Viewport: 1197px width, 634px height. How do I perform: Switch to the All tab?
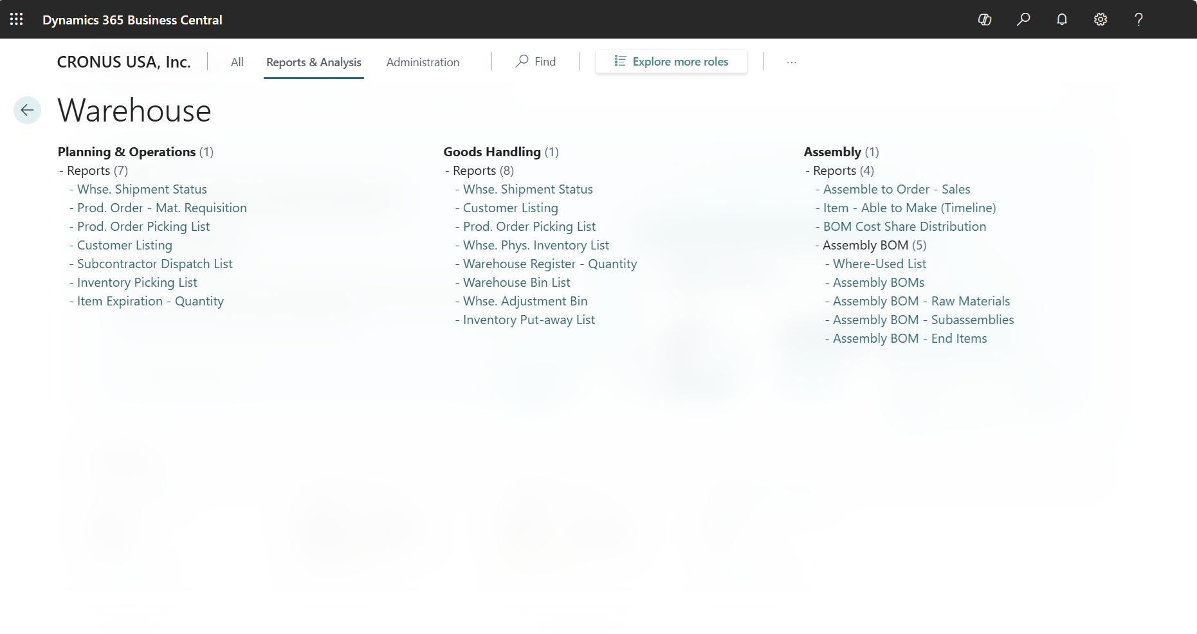(x=237, y=62)
